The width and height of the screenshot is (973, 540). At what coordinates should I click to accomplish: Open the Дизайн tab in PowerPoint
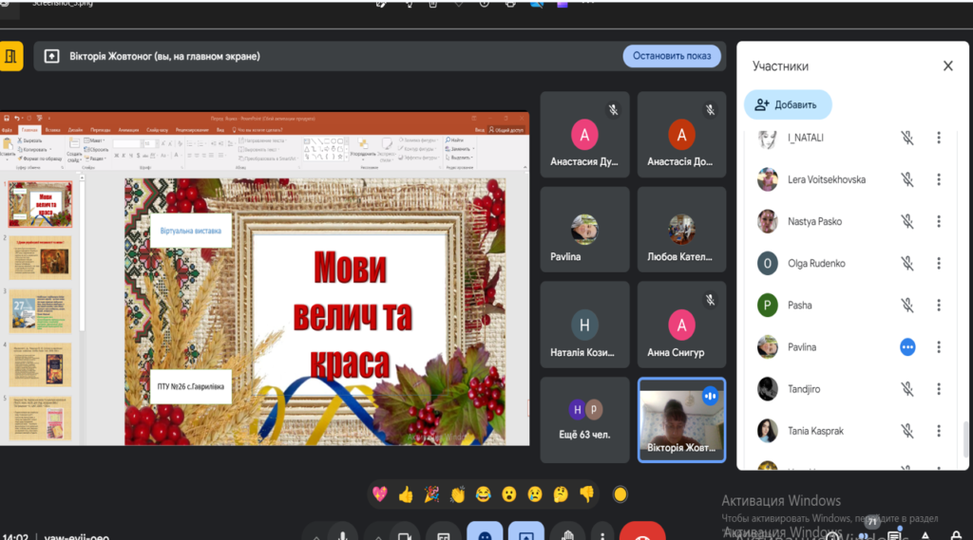pos(75,129)
